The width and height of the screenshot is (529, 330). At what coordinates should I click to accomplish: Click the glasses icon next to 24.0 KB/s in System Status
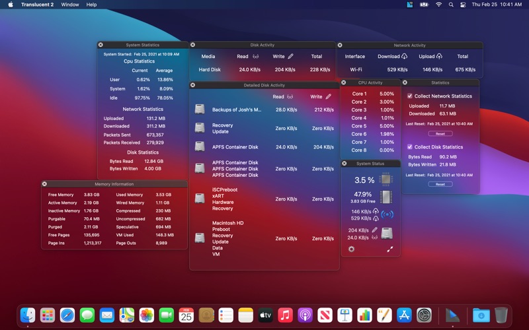374,238
